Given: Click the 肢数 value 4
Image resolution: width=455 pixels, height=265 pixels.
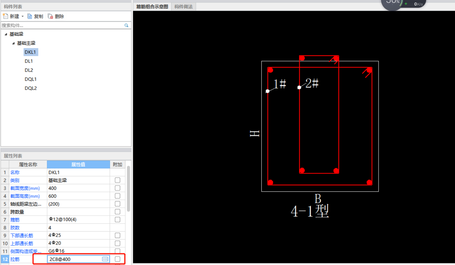Looking at the screenshot, I should click(x=79, y=227).
